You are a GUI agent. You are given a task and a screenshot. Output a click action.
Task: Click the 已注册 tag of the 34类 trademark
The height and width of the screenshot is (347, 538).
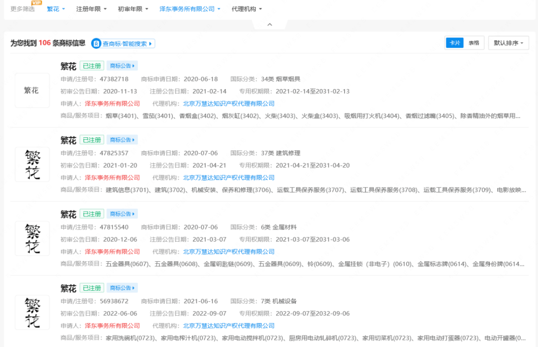tap(92, 66)
